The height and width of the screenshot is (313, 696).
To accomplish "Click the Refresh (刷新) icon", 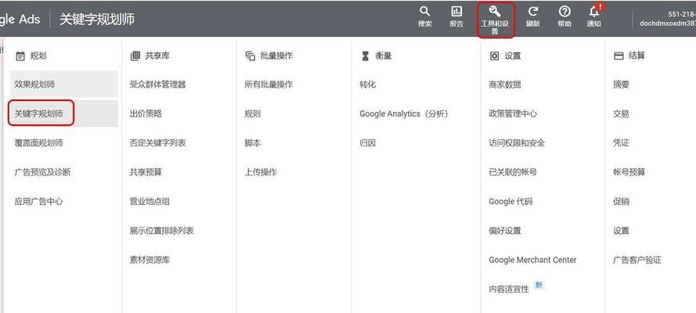I will [532, 12].
